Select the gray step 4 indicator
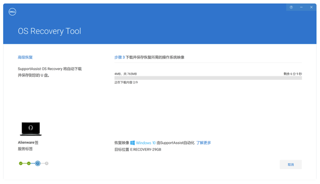 point(47,163)
